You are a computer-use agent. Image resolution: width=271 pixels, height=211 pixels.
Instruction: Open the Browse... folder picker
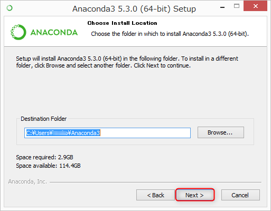pos(221,132)
